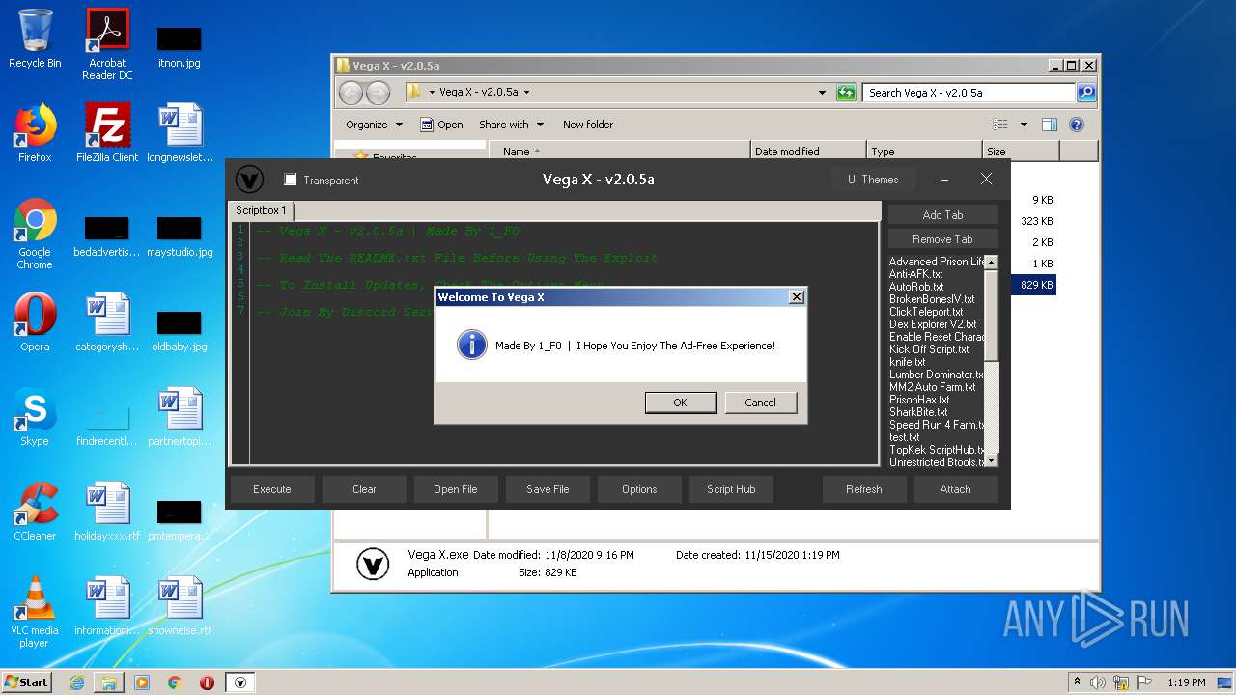
Task: Click the Search Vega X input field
Action: pos(969,93)
